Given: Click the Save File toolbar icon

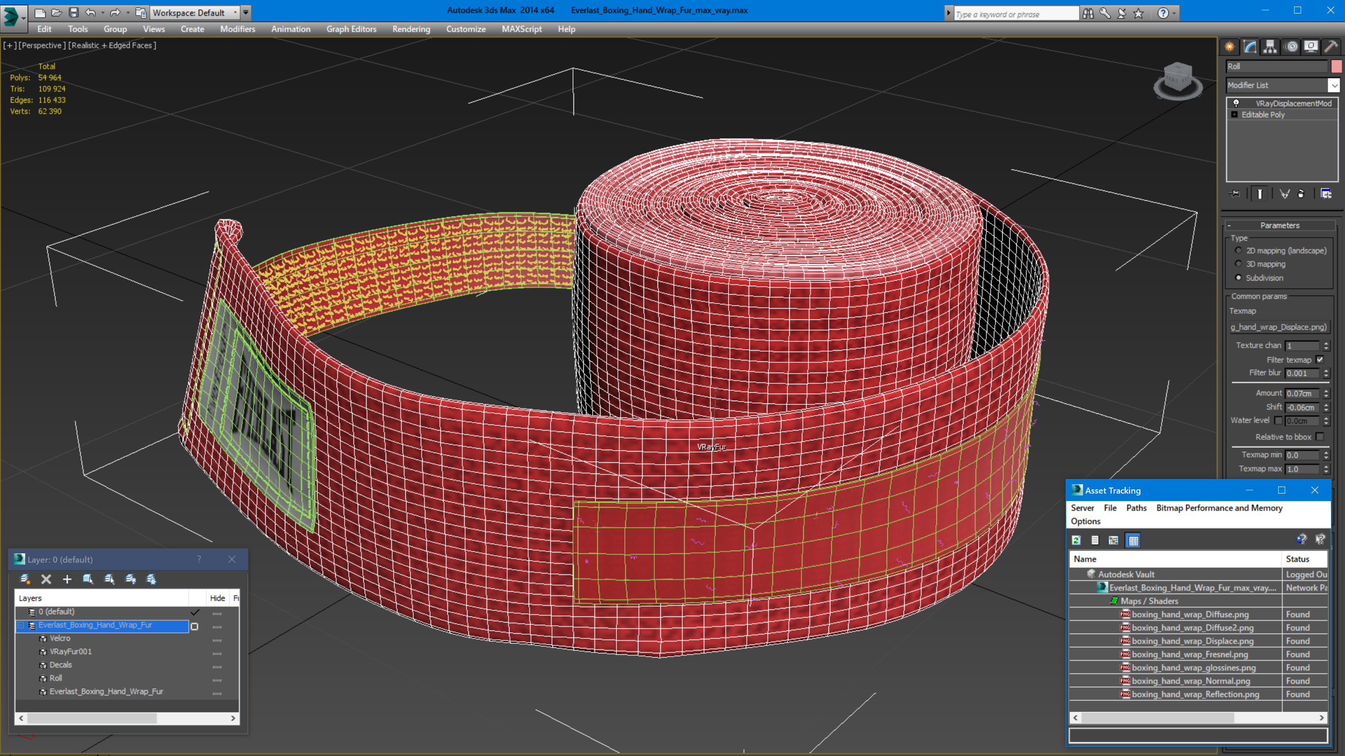Looking at the screenshot, I should click(74, 13).
